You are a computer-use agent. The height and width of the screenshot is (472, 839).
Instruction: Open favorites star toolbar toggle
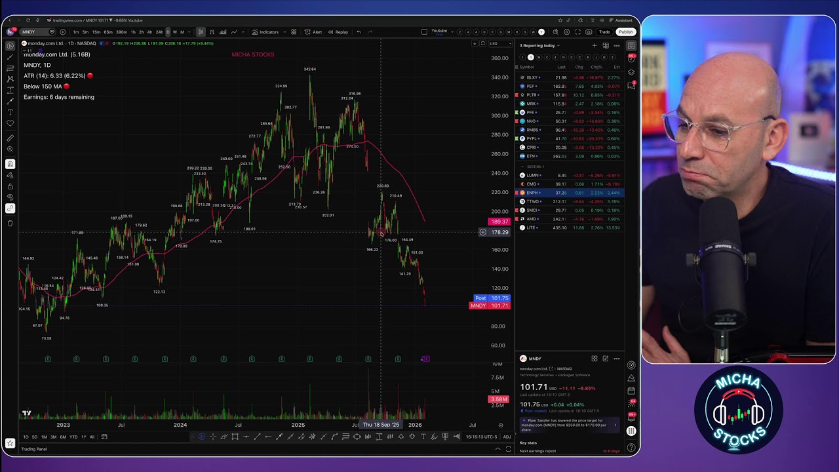click(x=10, y=443)
